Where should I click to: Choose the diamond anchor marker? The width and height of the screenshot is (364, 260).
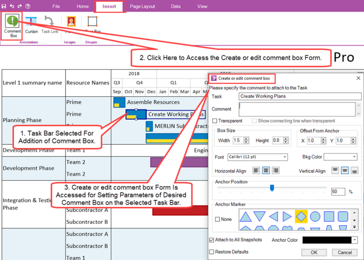click(x=301, y=216)
